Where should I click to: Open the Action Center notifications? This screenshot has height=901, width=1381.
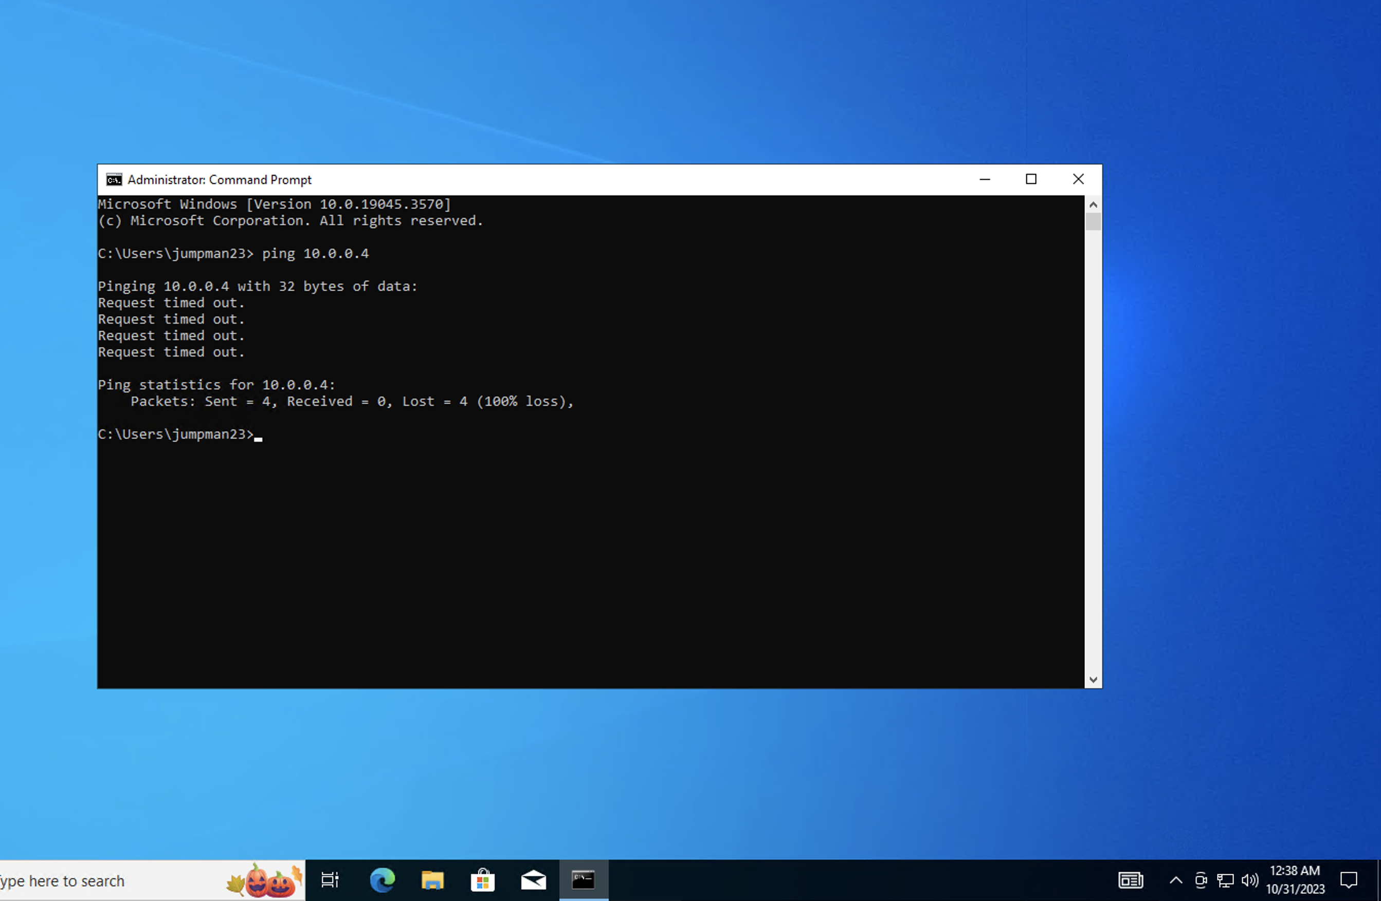click(x=1349, y=880)
